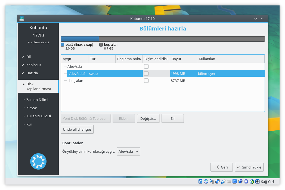This screenshot has width=285, height=190.
Task: Click the shade-window down chevron in the title bar
Action: [256, 19]
